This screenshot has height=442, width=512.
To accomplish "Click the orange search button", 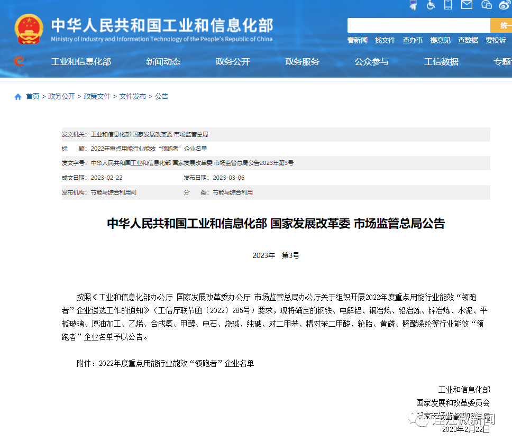I will (x=501, y=25).
